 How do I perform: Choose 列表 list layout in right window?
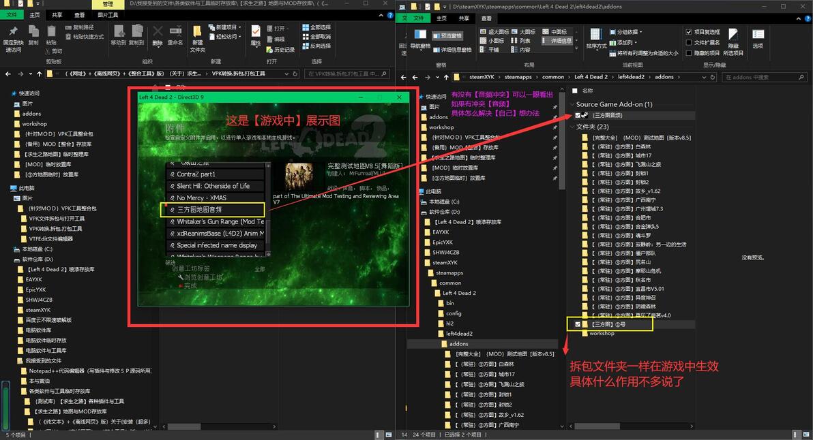[521, 40]
